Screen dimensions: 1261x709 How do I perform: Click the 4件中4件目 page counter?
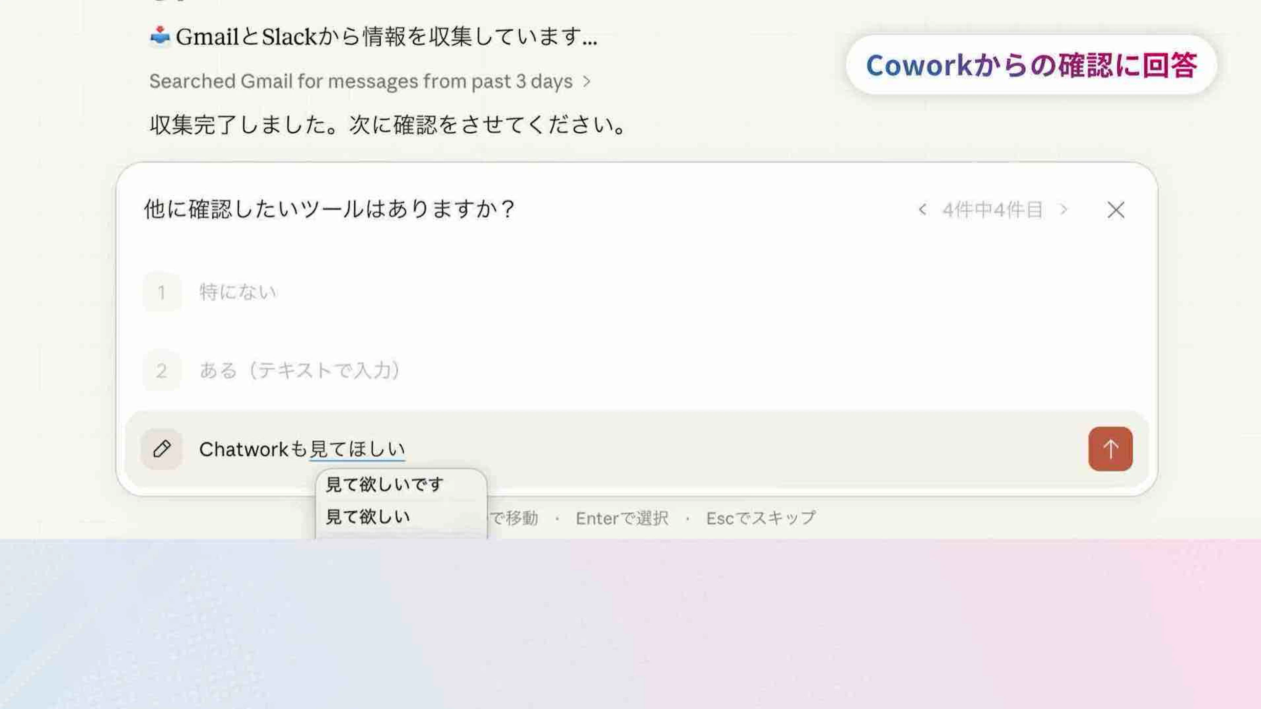992,210
